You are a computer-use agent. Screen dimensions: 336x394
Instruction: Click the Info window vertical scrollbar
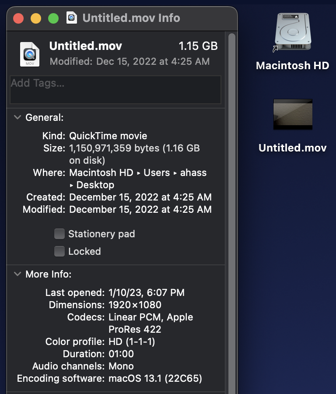coord(232,213)
